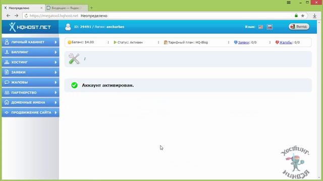Open a new tab with plus button
Screen dimensions: 323x181
(x=91, y=8)
